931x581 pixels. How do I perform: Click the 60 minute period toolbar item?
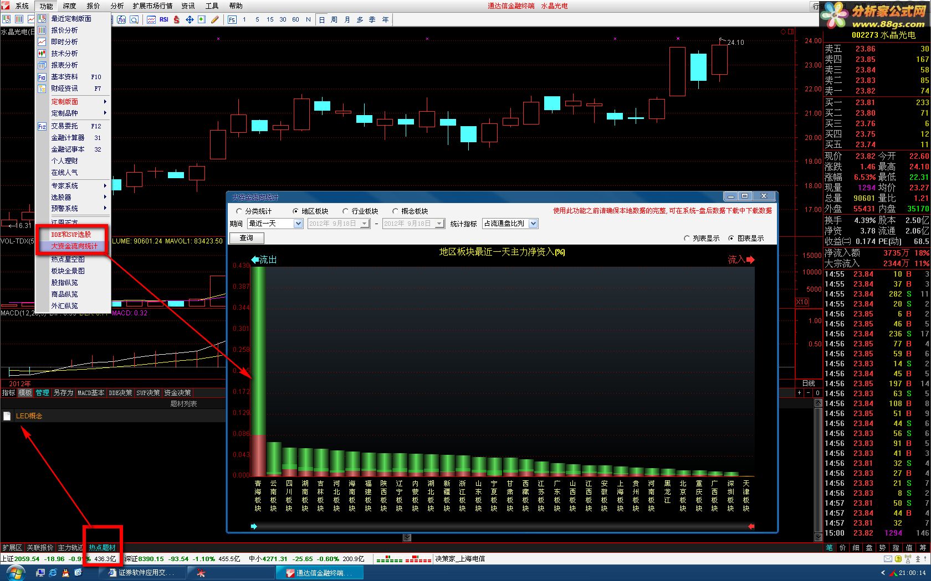(x=295, y=19)
